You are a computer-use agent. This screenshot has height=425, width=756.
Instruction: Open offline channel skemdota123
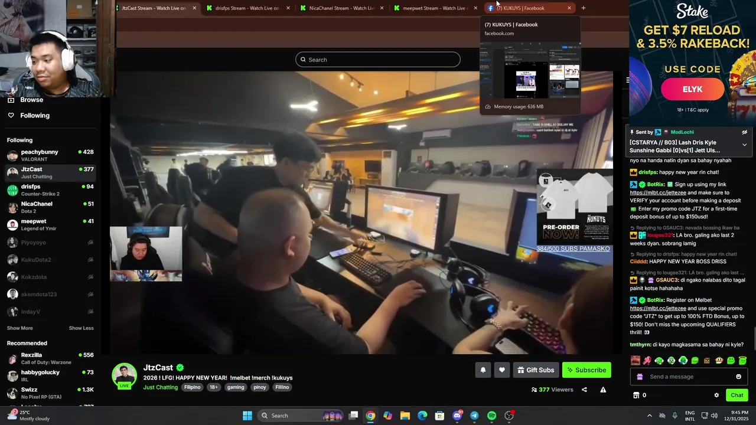50,294
